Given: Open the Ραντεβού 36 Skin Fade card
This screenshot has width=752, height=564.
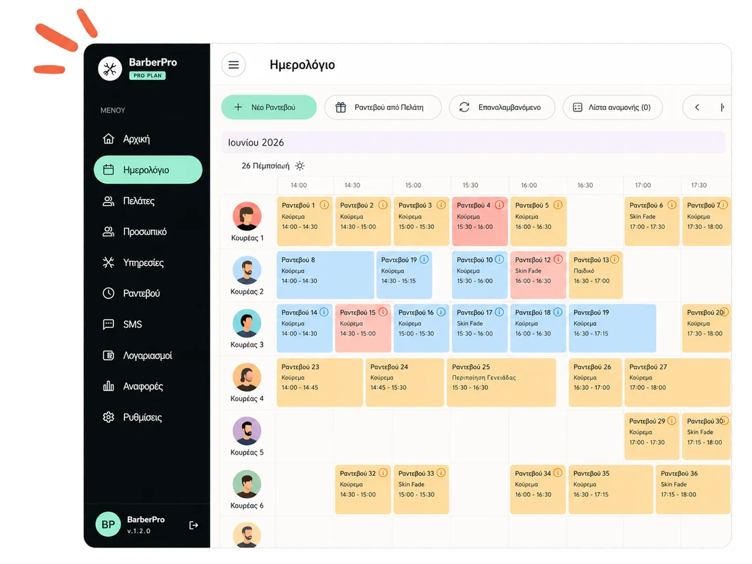Looking at the screenshot, I should click(x=693, y=489).
